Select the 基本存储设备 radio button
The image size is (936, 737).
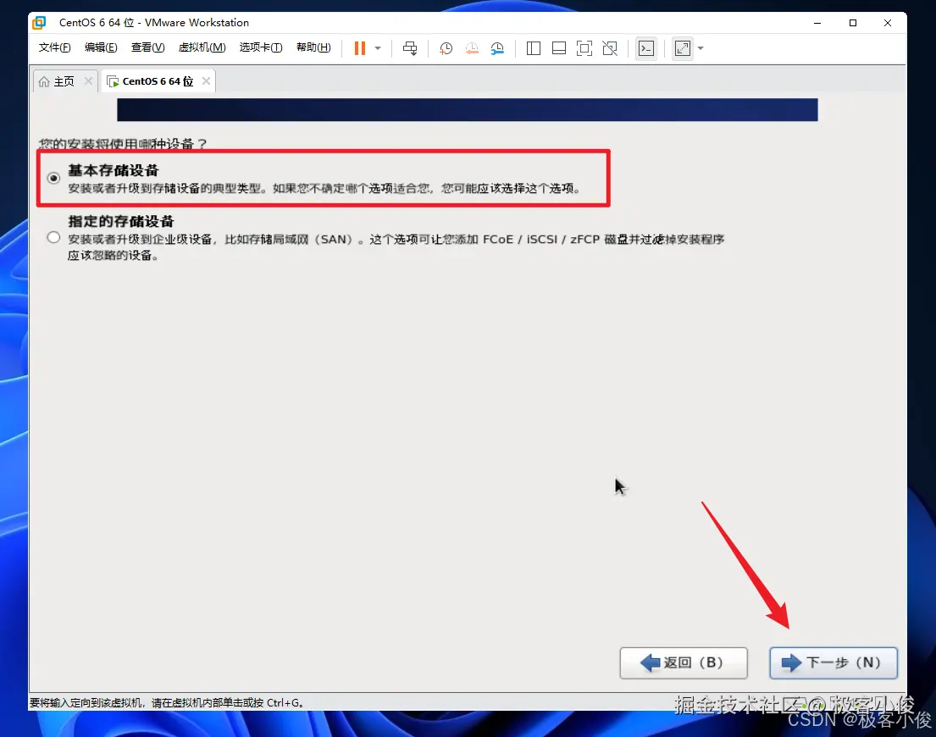[53, 178]
